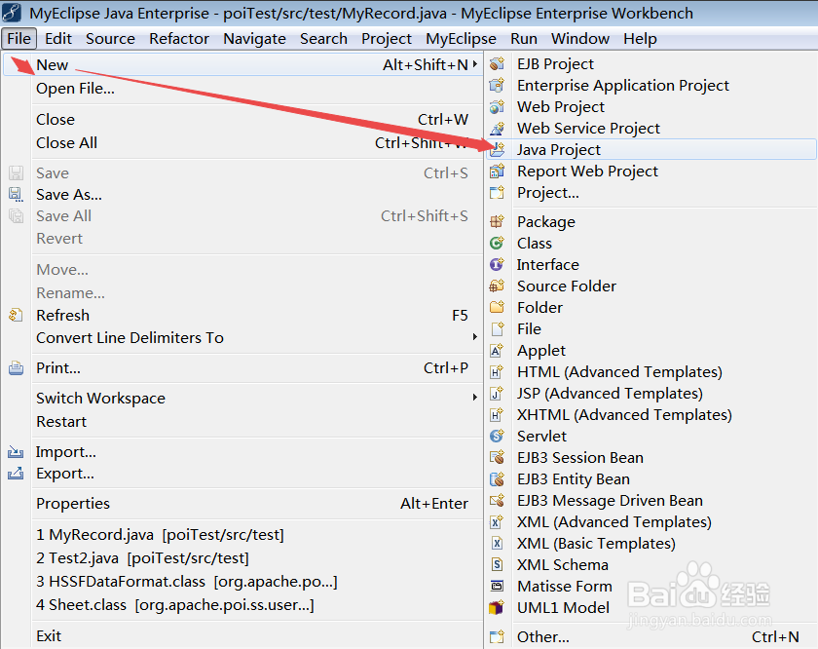This screenshot has width=818, height=649.
Task: Open the Project menu
Action: click(387, 39)
